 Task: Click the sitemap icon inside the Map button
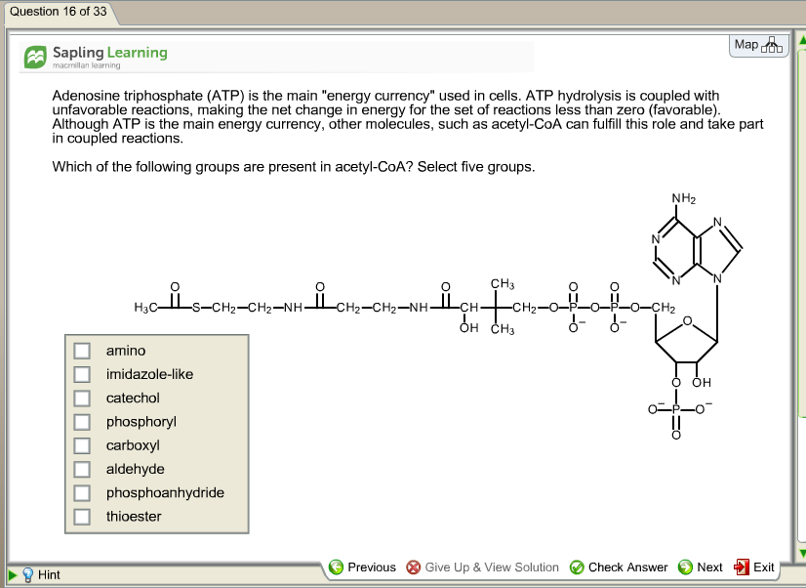coord(770,45)
